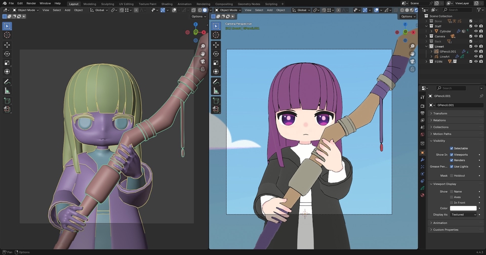486x255 pixels.
Task: Expand the FERN collection in outliner
Action: click(427, 61)
